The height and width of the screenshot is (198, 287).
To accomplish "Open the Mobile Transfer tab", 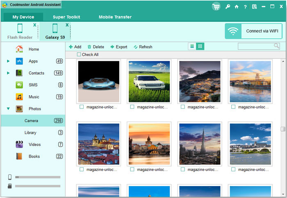I will click(115, 17).
